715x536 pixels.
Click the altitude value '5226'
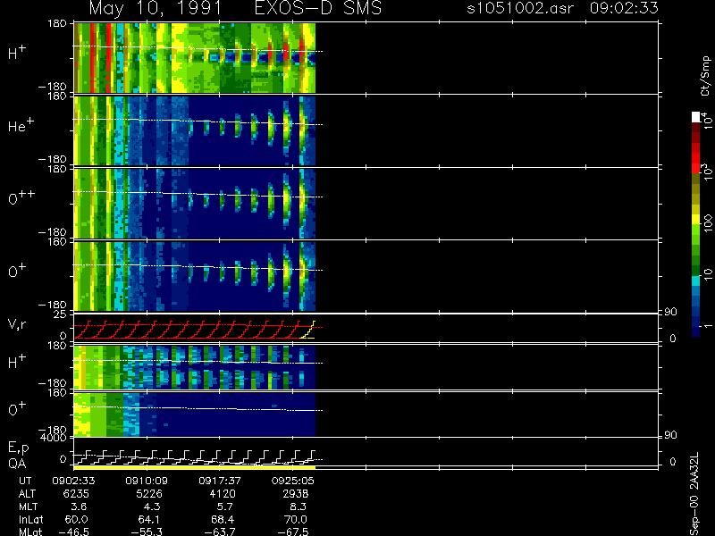pyautogui.click(x=149, y=494)
